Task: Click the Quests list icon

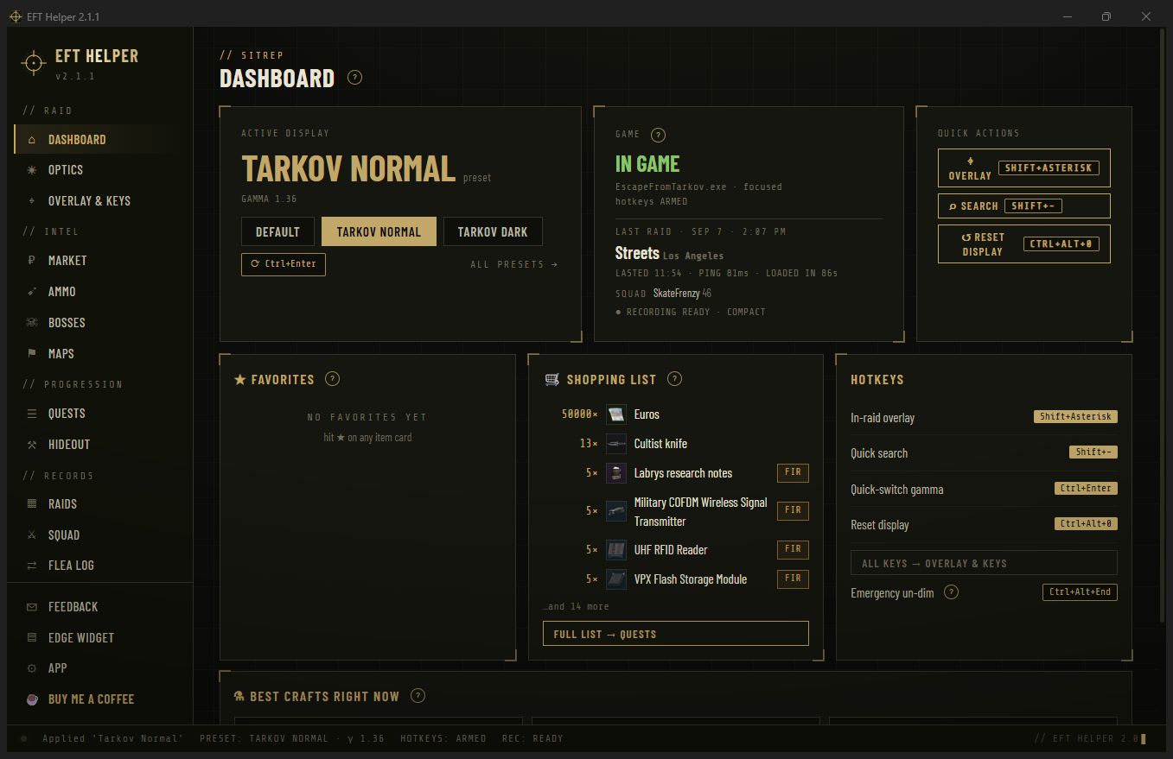Action: coord(32,414)
